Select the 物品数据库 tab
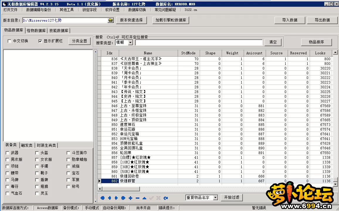This screenshot has height=211, width=339. tap(13, 30)
